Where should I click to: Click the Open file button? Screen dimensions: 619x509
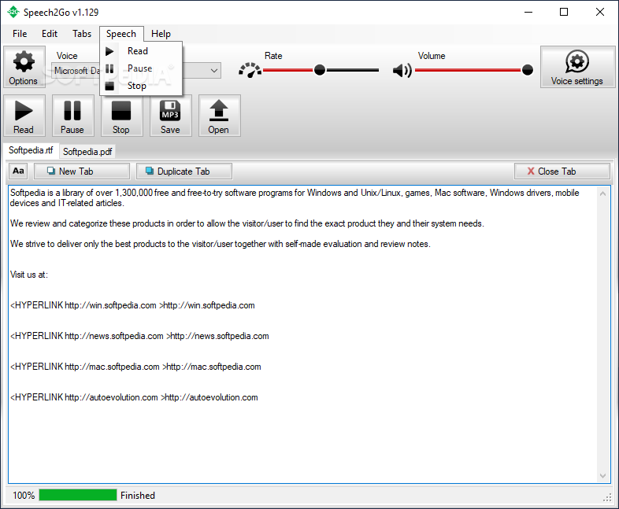(x=219, y=116)
